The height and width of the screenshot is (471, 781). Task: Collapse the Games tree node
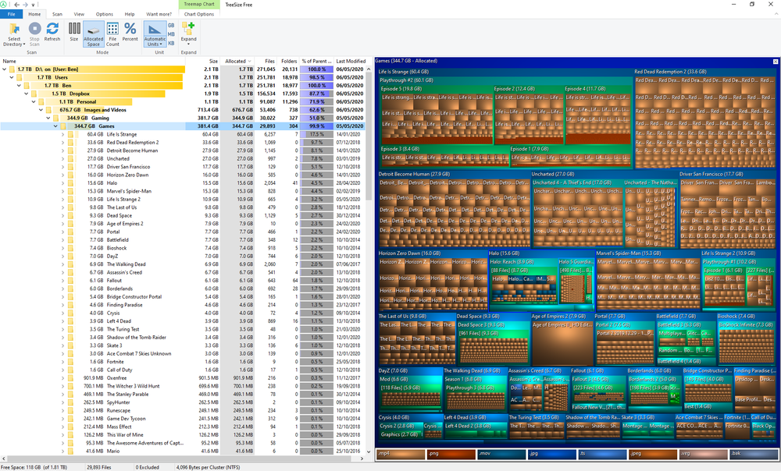point(55,126)
